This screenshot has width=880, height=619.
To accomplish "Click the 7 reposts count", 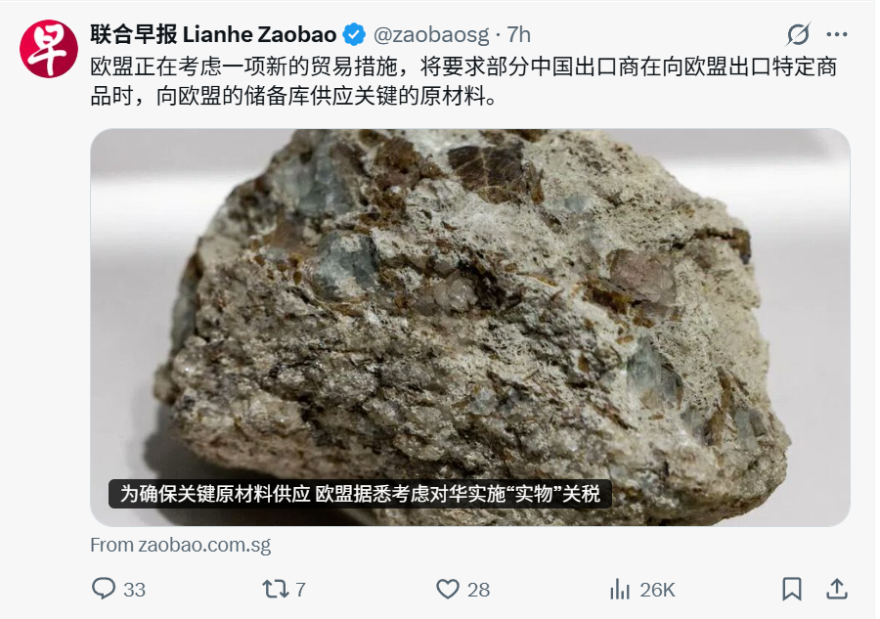I will (x=300, y=590).
